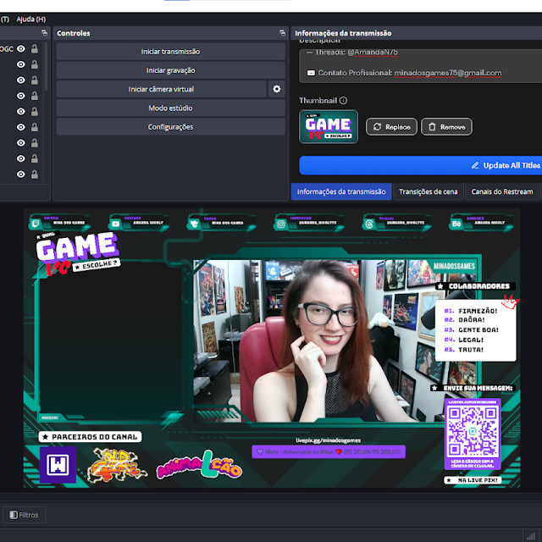Open the Filtros button
The width and height of the screenshot is (542, 542).
point(25,515)
